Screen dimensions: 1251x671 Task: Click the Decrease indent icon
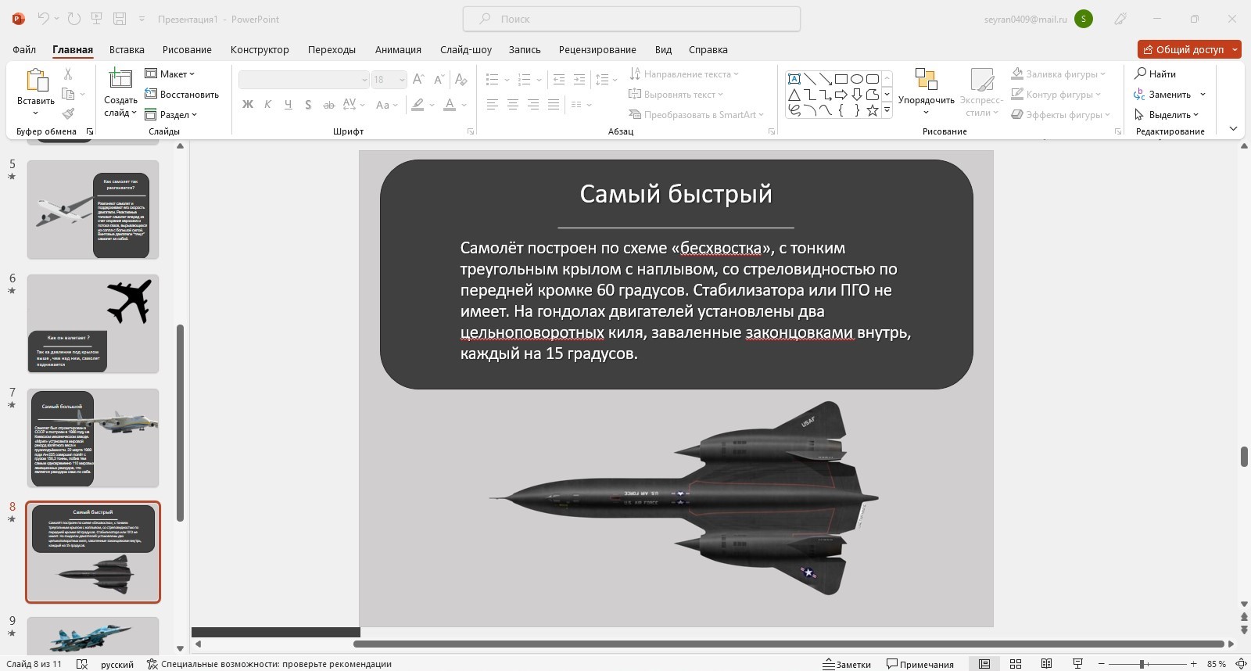(558, 80)
